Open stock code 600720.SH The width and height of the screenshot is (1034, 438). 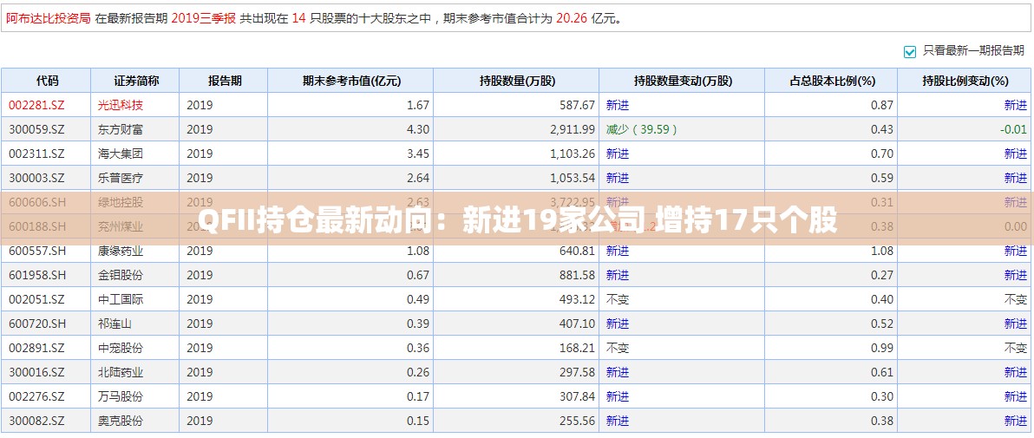coord(37,324)
